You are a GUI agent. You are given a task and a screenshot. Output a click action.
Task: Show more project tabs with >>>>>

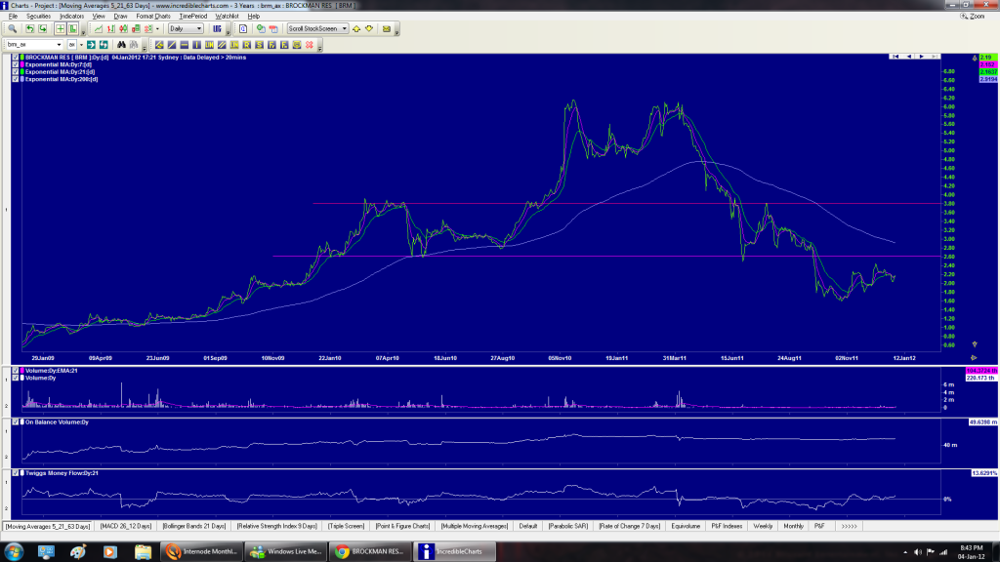tap(849, 526)
